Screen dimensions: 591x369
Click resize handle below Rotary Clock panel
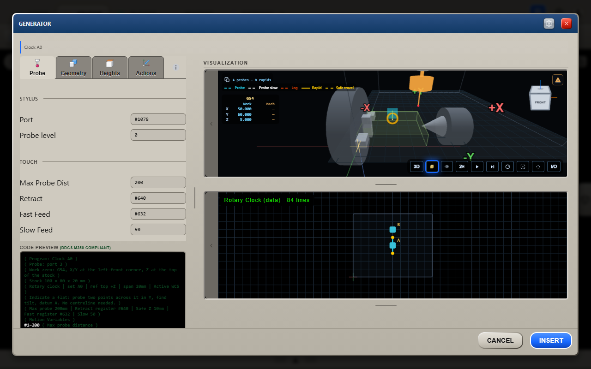(386, 305)
